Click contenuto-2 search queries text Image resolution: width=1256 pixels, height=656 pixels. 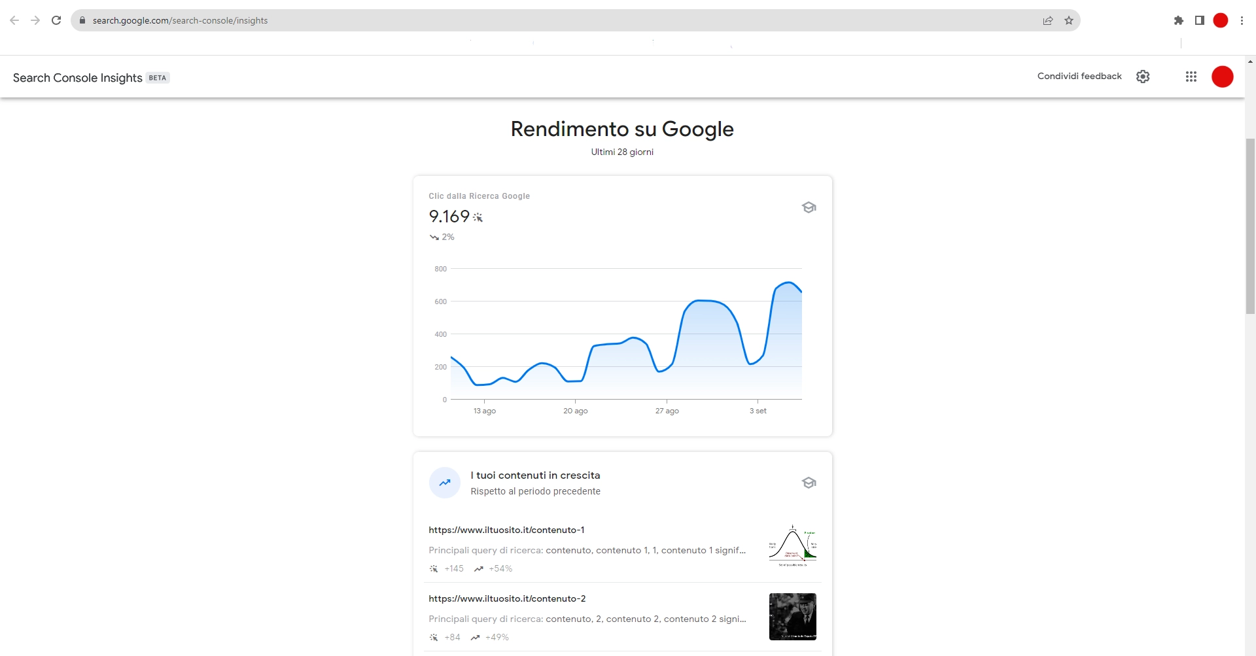pyautogui.click(x=587, y=619)
